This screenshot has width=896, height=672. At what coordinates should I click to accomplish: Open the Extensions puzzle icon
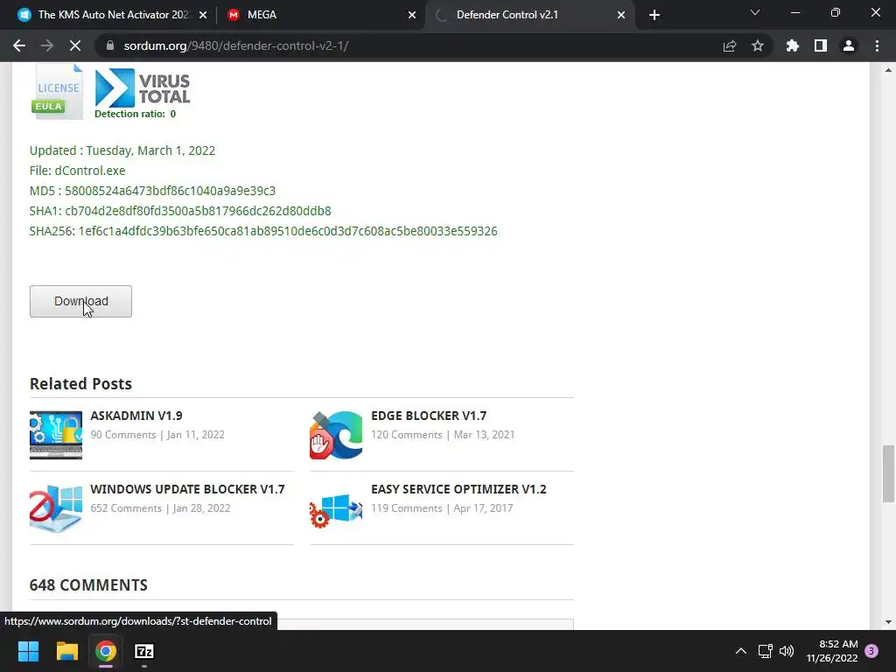click(x=793, y=45)
